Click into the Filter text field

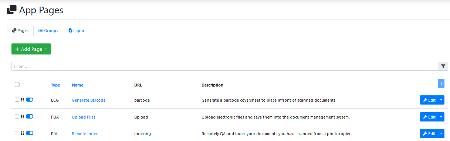(x=225, y=66)
